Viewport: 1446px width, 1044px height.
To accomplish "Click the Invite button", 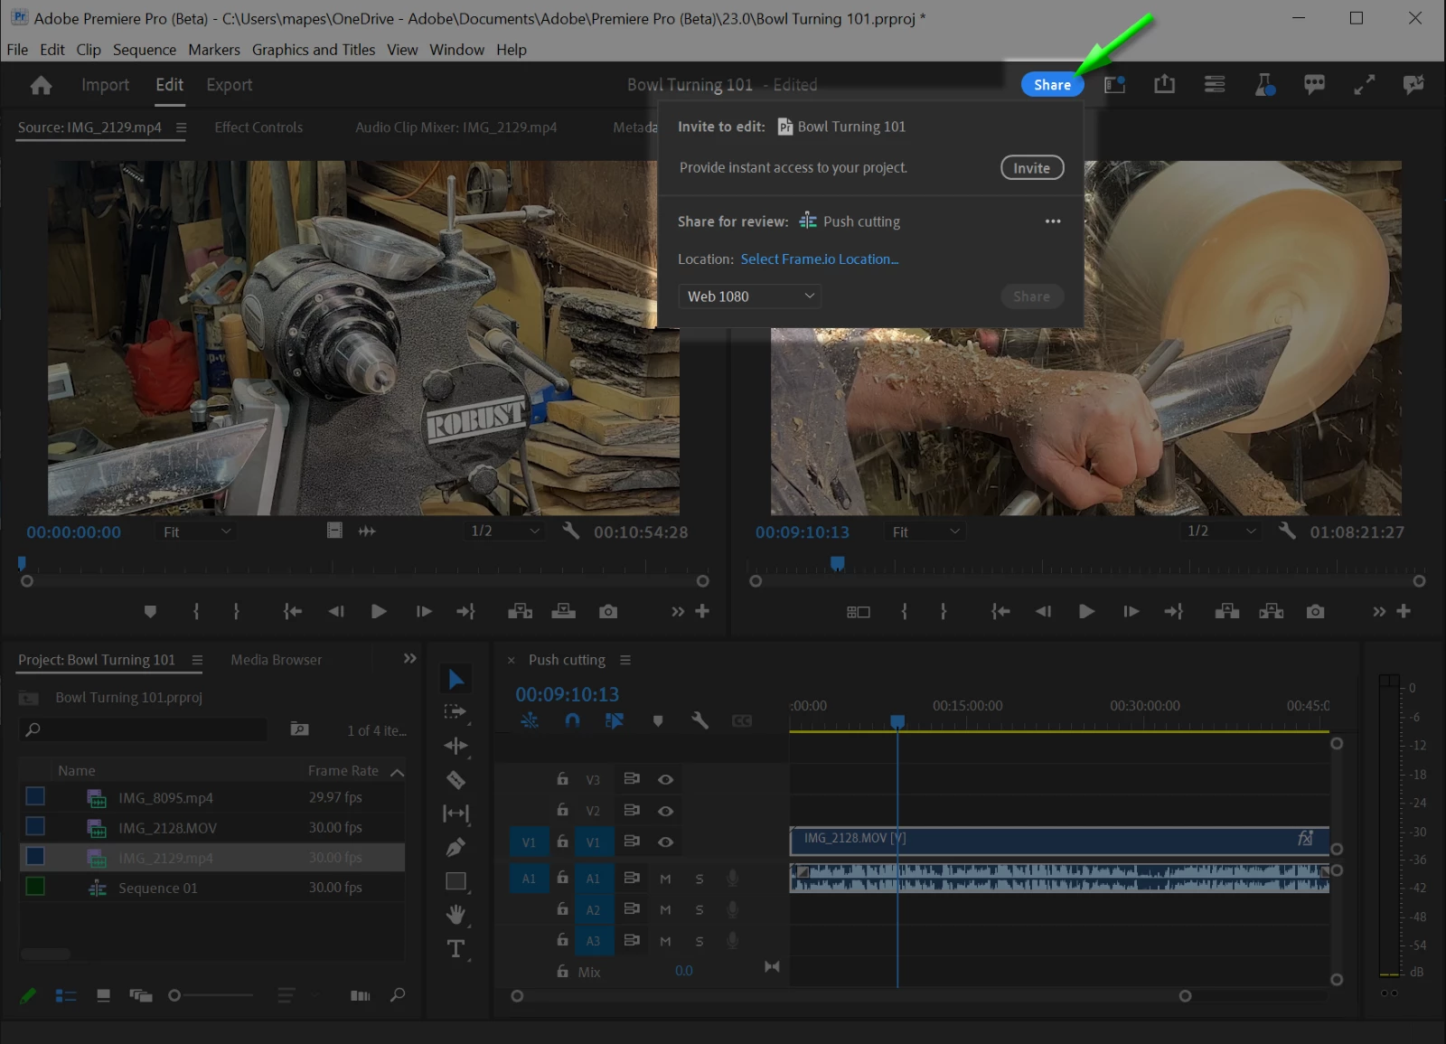I will click(1031, 168).
